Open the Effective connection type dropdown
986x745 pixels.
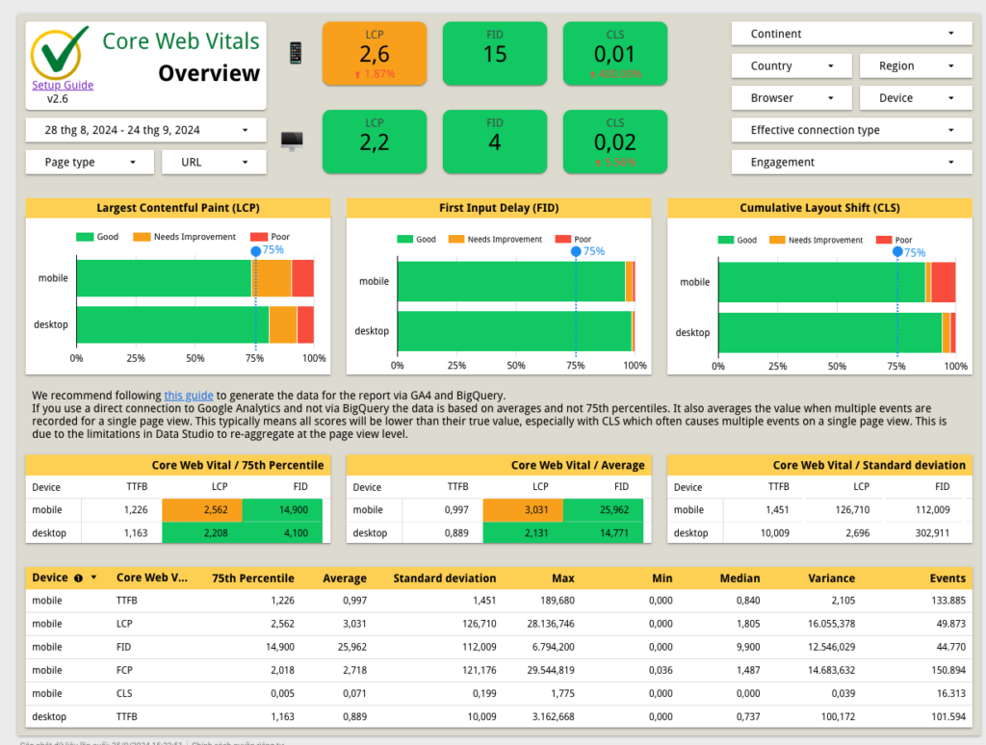pyautogui.click(x=851, y=130)
